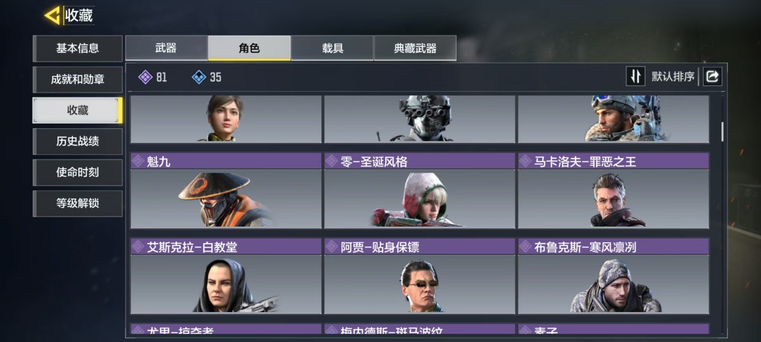Open the 典藏武器 tab
This screenshot has width=761, height=342.
pyautogui.click(x=415, y=48)
